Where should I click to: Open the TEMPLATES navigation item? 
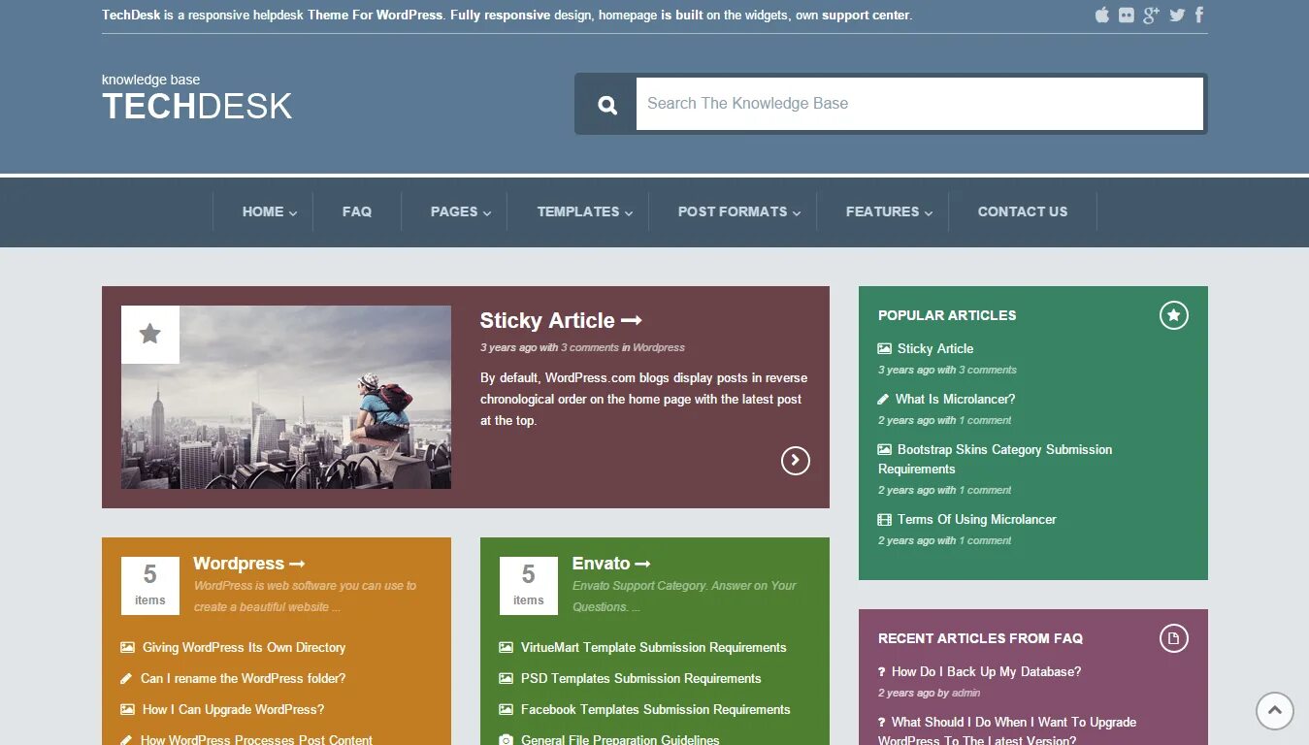[x=578, y=211]
